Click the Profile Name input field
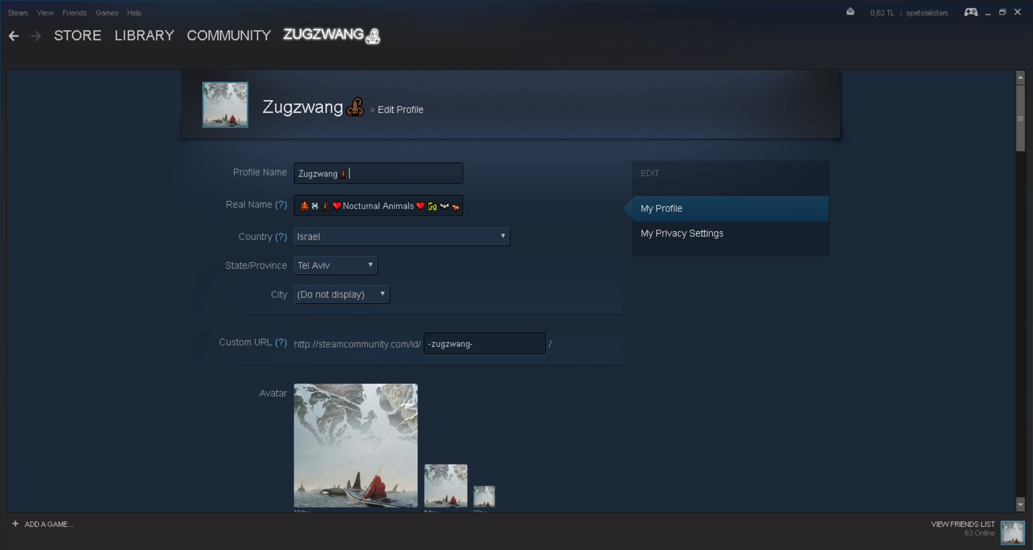Screen dimensions: 1033x550 [x=378, y=174]
